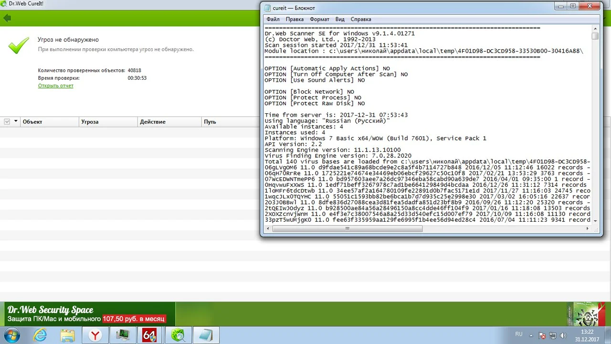Show hidden tray icons arrow
611x344 pixels.
click(531, 335)
